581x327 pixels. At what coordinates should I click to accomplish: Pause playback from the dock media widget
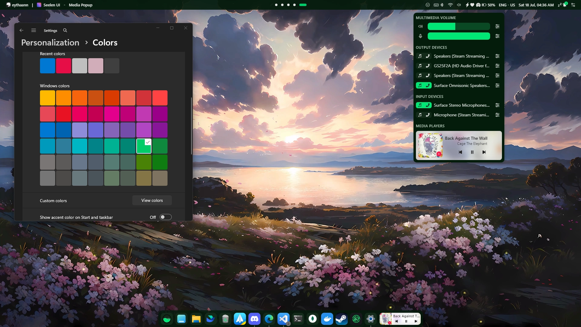point(406,321)
